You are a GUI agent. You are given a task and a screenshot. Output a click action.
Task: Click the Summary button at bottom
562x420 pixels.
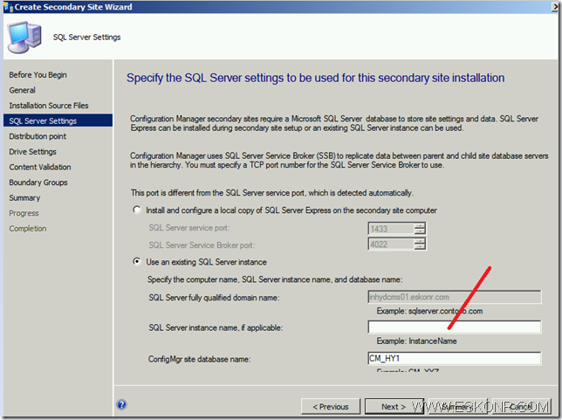457,406
